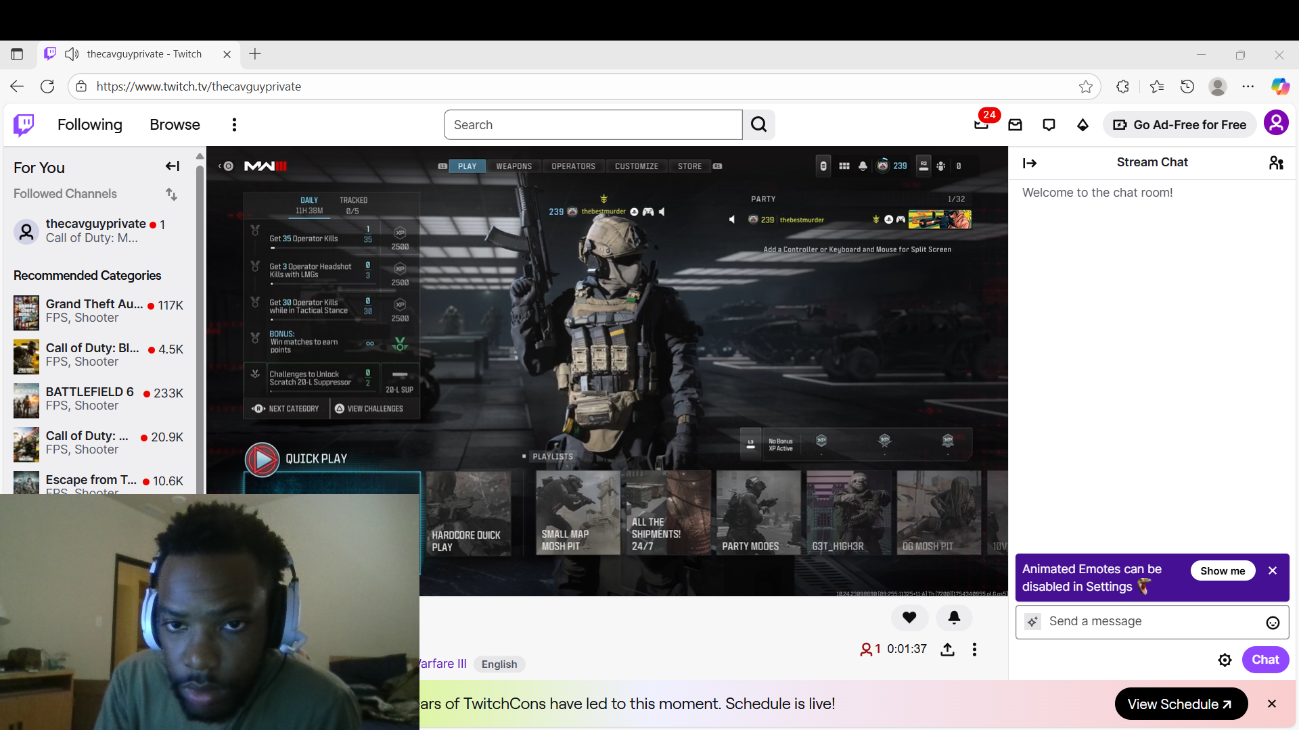Collapse the For You sidebar
The height and width of the screenshot is (730, 1299).
(x=173, y=166)
